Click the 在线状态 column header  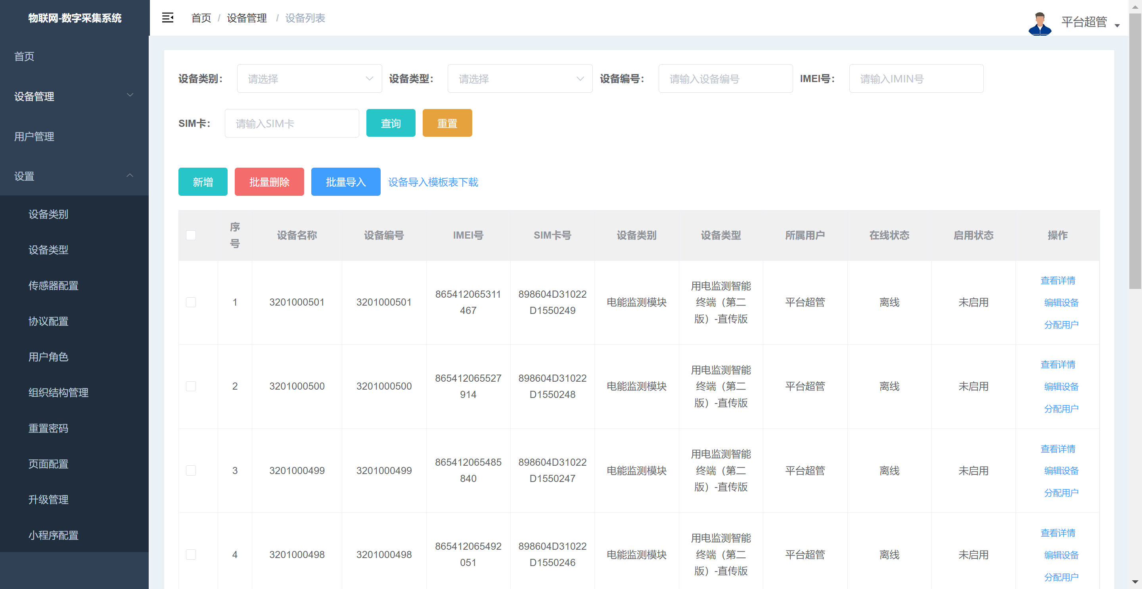click(889, 235)
